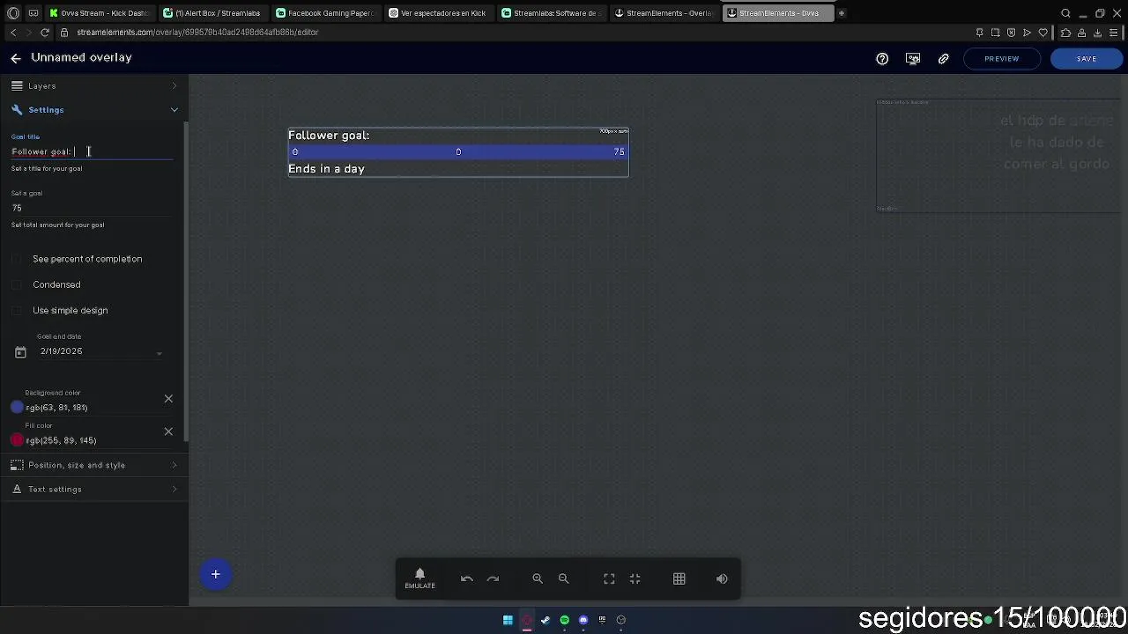This screenshot has width=1128, height=634.
Task: Enable Use simple design checkbox
Action: pos(17,310)
